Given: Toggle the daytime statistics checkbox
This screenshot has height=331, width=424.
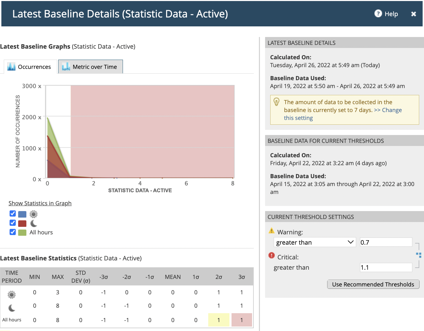Looking at the screenshot, I should pyautogui.click(x=13, y=213).
